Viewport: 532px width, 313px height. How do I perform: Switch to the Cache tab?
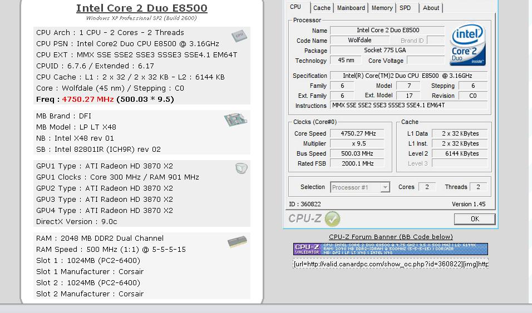coord(322,8)
